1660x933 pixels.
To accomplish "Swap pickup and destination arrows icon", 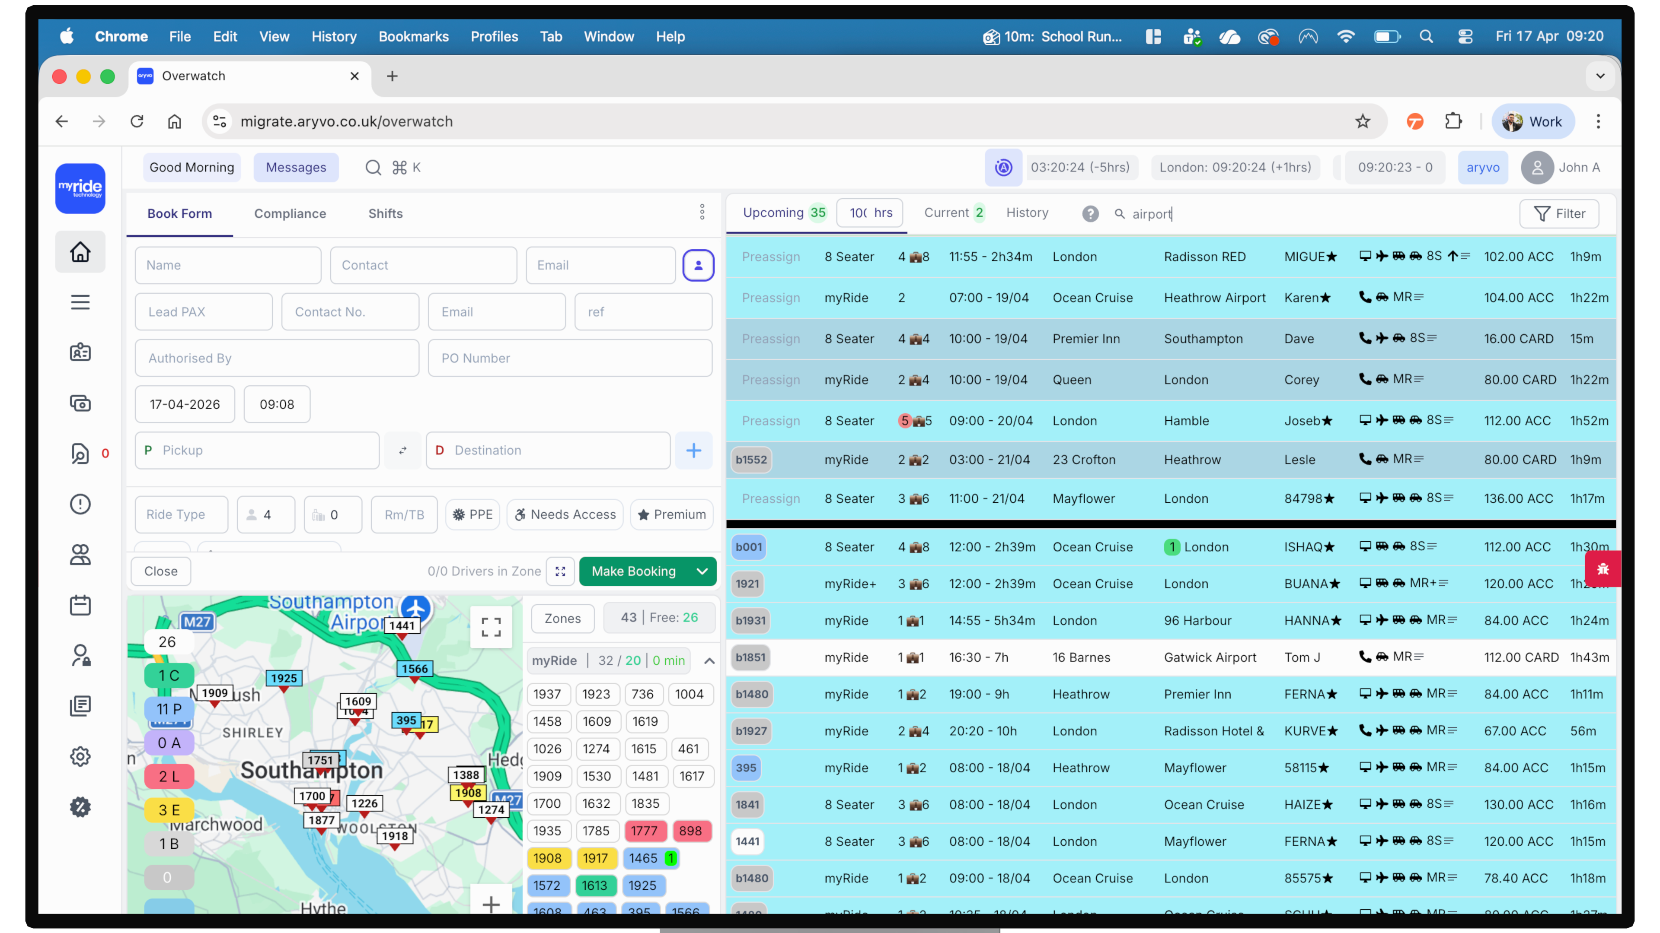I will [x=402, y=450].
